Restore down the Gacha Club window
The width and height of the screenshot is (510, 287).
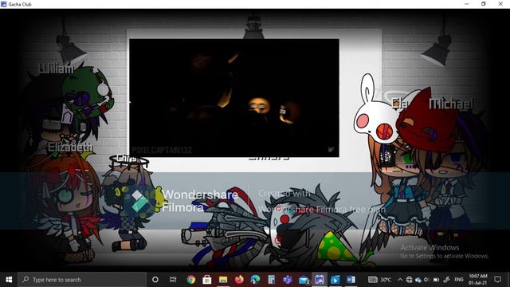(x=484, y=4)
